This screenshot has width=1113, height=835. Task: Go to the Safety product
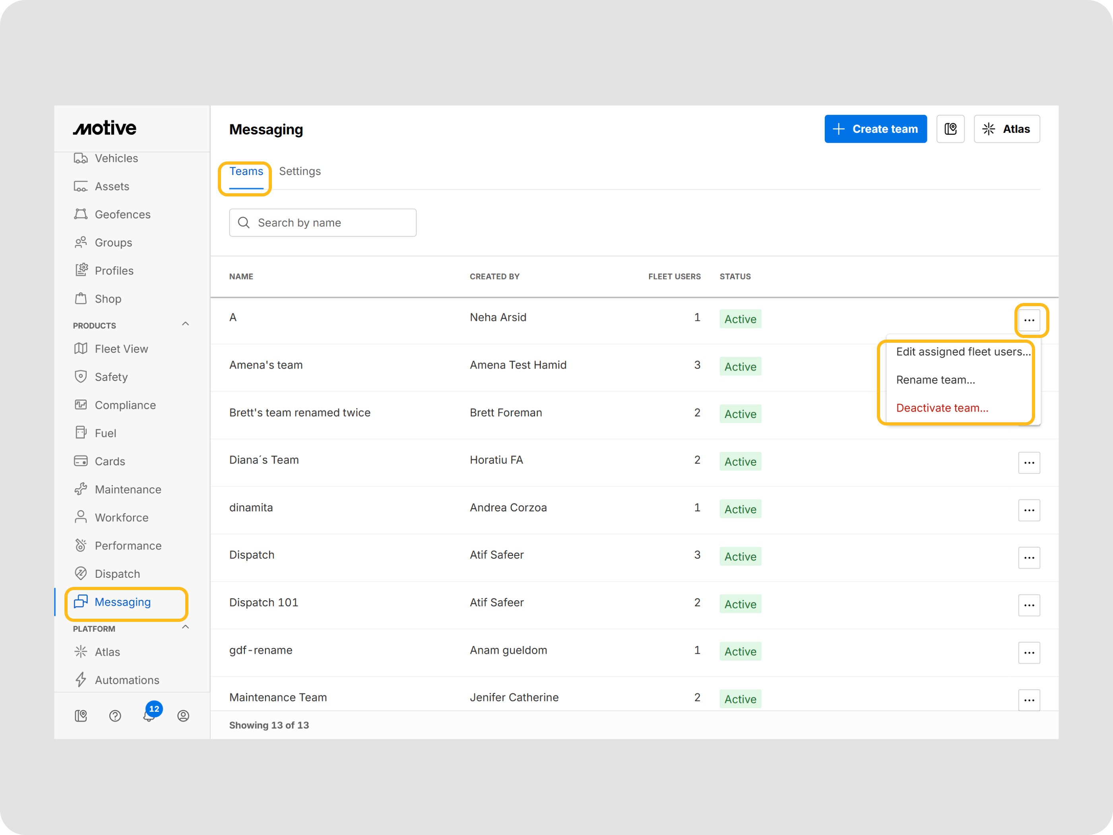coord(101,377)
